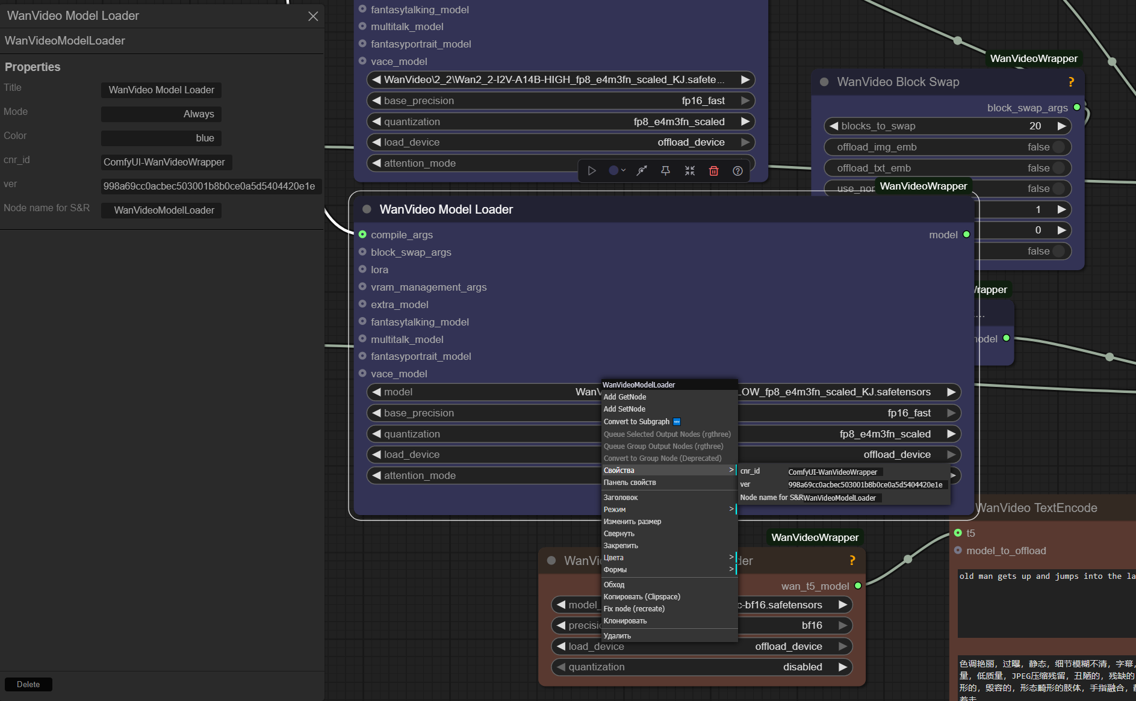Screen dimensions: 1136x701
Task: Open the Свойства submenu
Action: click(669, 471)
